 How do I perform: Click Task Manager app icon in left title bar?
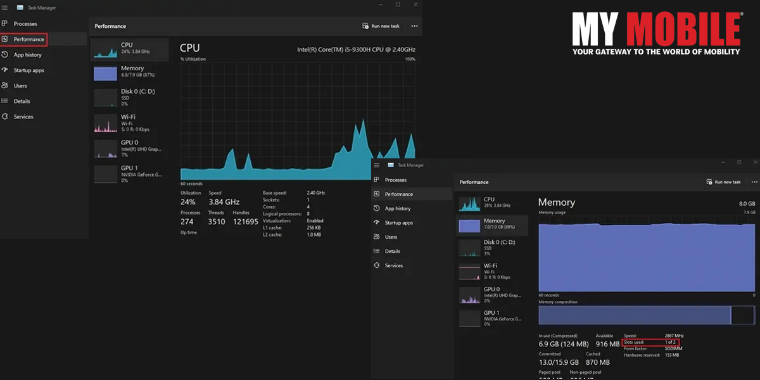20,8
